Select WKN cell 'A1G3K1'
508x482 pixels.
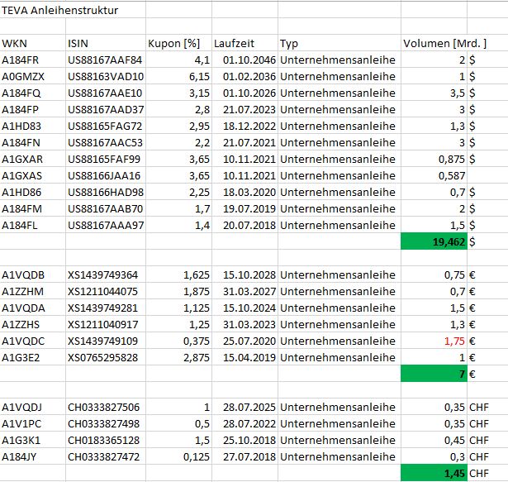[x=33, y=440]
